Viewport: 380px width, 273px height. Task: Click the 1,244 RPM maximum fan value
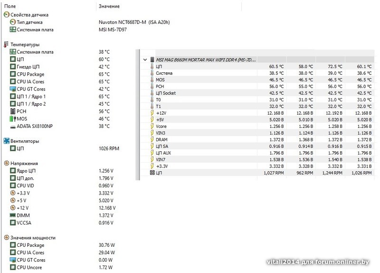pyautogui.click(x=332, y=173)
